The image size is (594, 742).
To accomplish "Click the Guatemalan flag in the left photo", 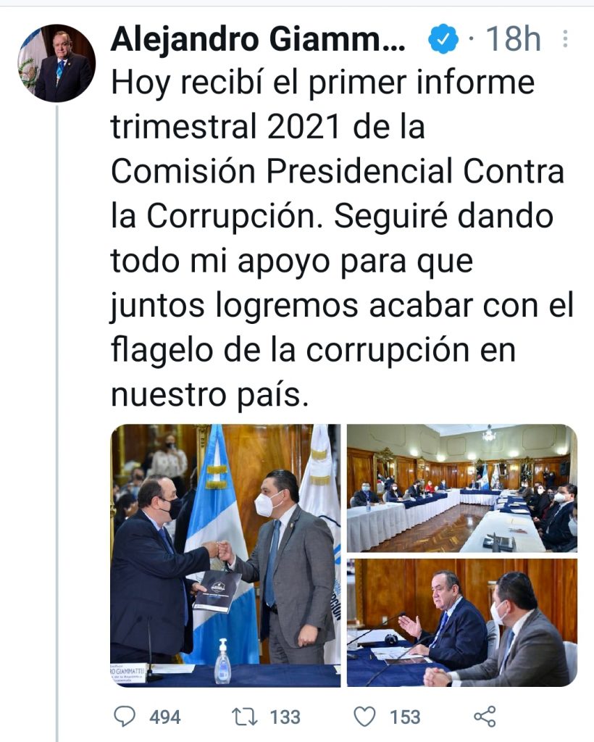I will pos(220,544).
